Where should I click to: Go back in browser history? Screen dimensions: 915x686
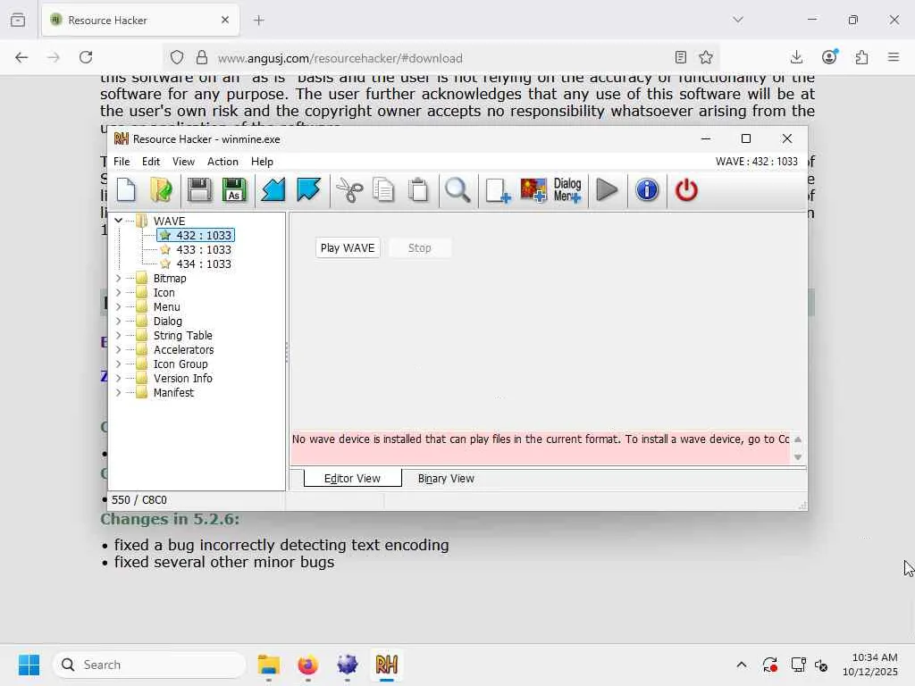[x=21, y=57]
